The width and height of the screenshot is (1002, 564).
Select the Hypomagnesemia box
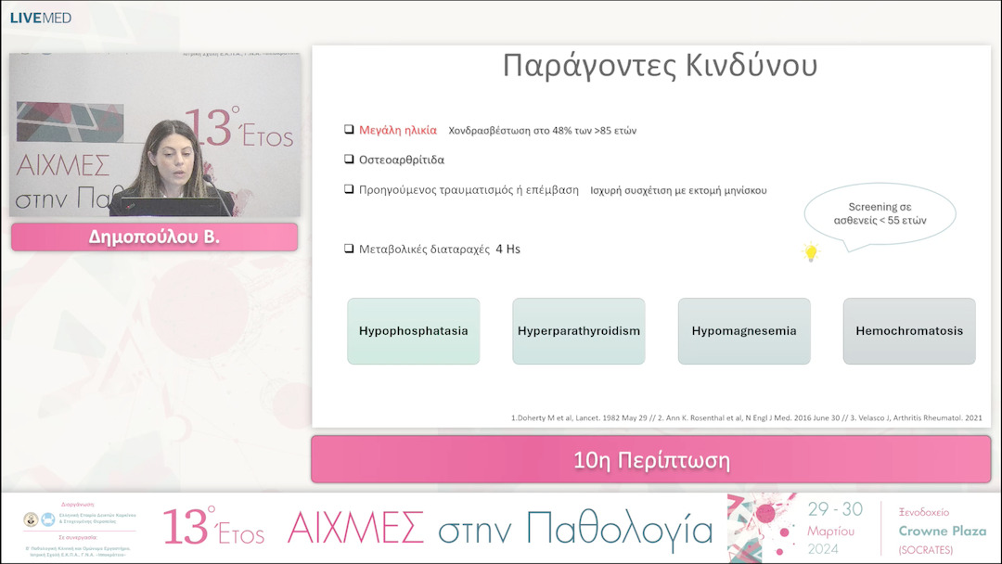pos(743,330)
